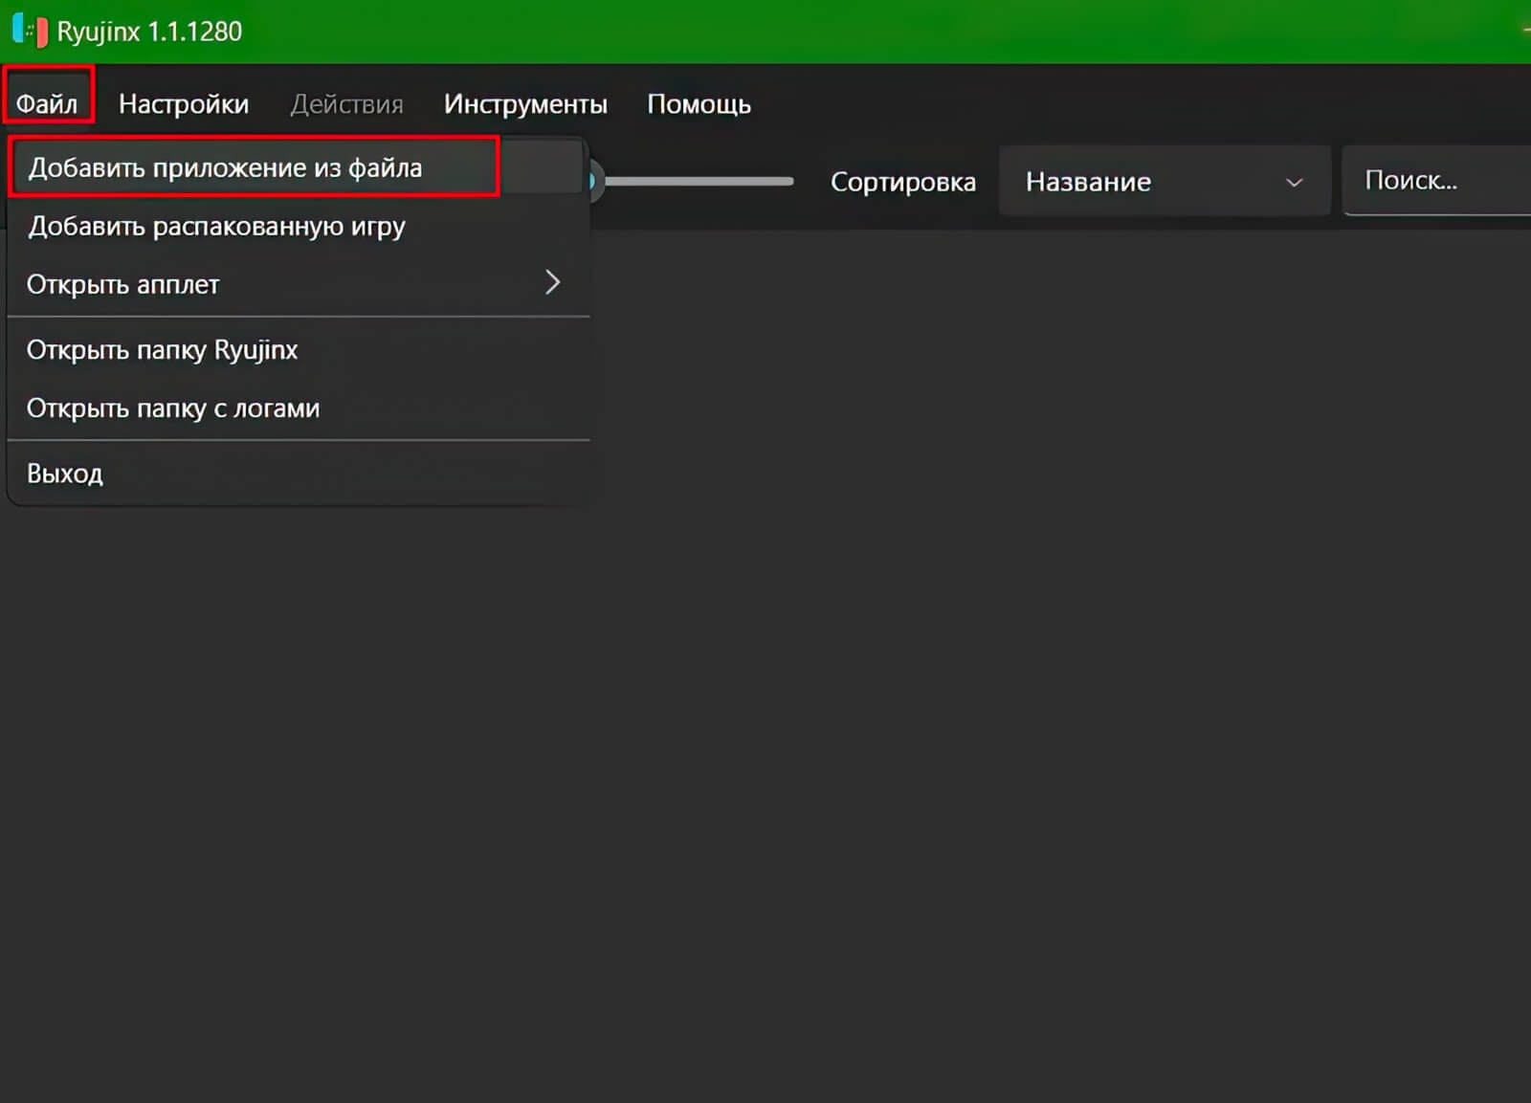
Task: Open the Инструменты menu
Action: [525, 103]
